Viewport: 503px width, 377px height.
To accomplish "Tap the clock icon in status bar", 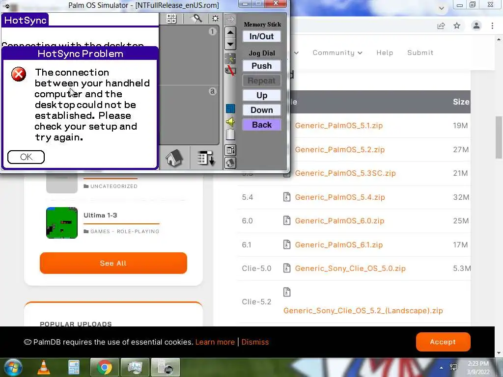I will 230,59.
